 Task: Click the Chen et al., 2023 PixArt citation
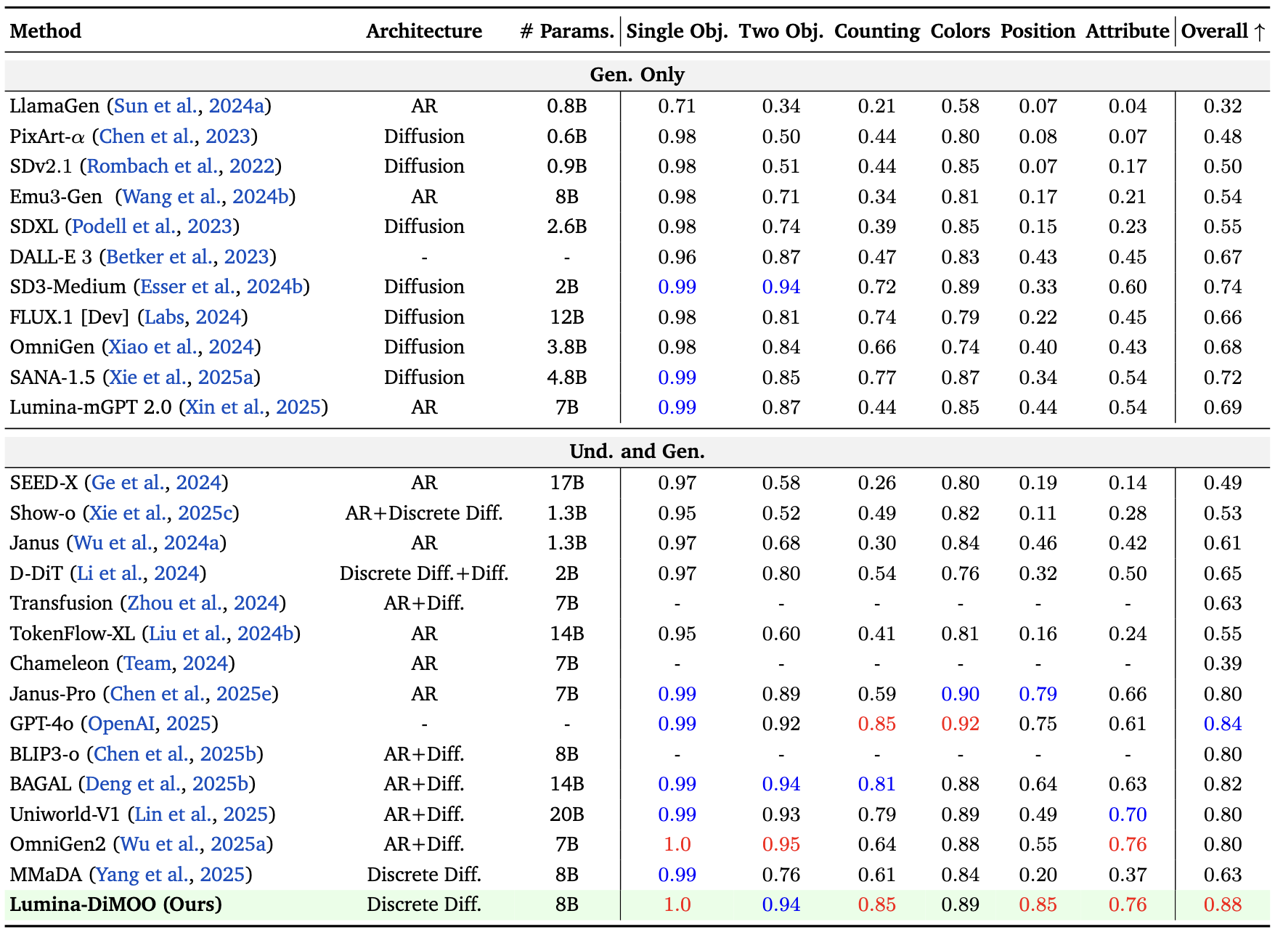coord(174,136)
